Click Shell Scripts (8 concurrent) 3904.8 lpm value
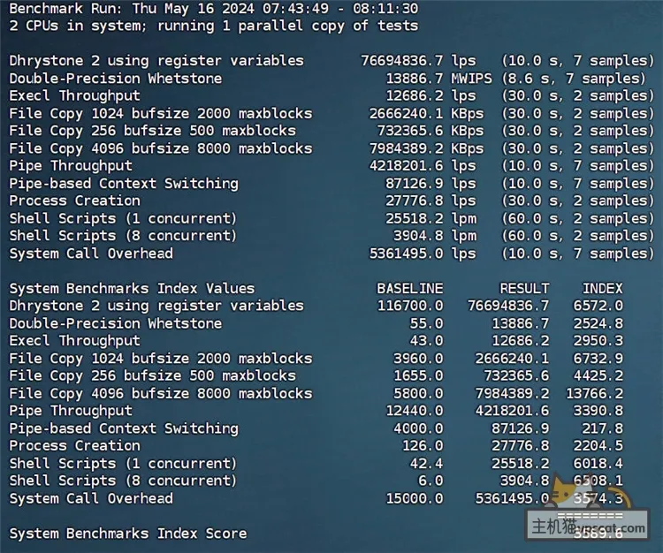 (x=433, y=236)
